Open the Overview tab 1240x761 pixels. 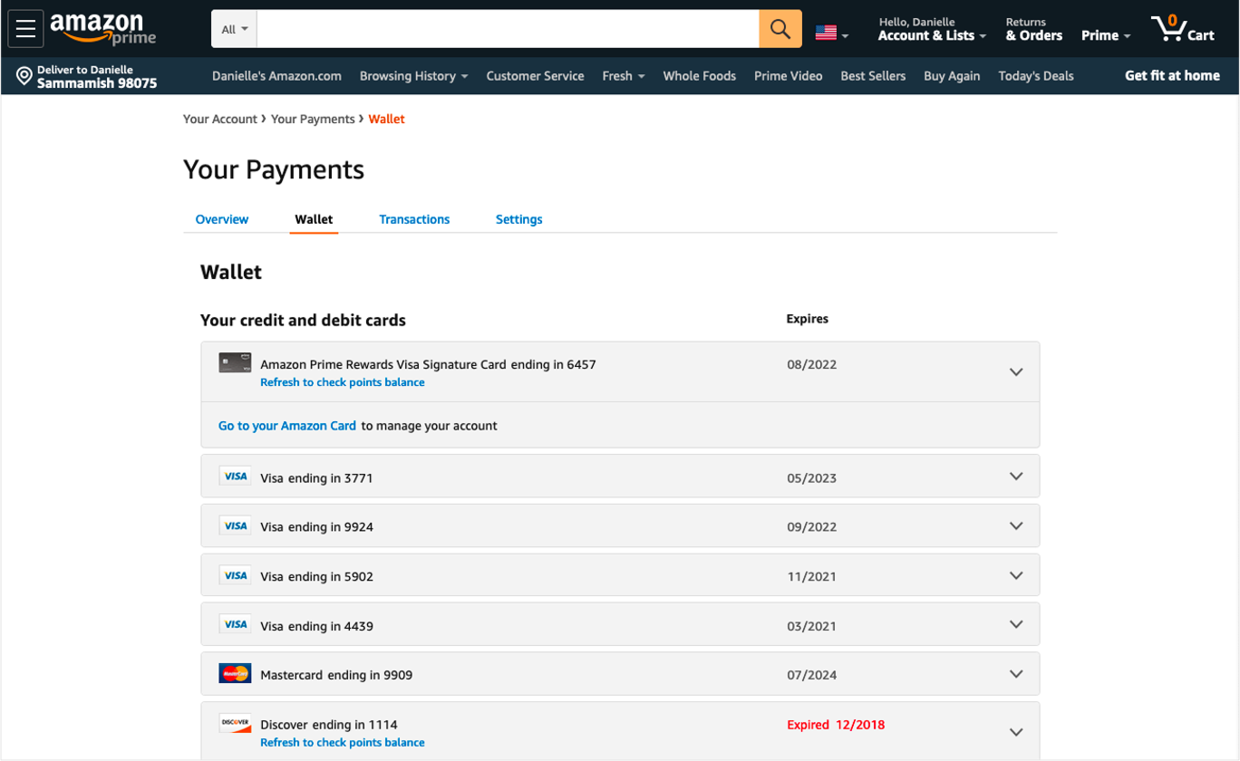[x=222, y=219]
